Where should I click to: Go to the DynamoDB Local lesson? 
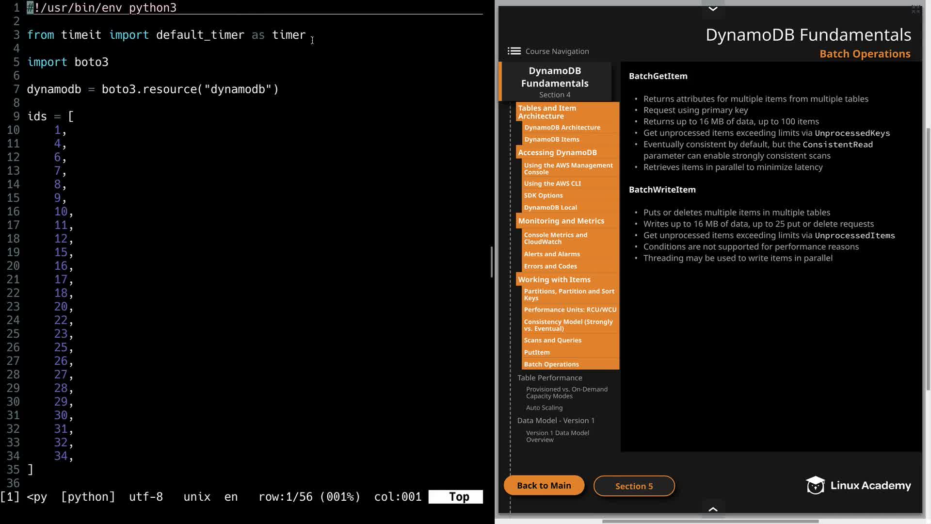(550, 207)
